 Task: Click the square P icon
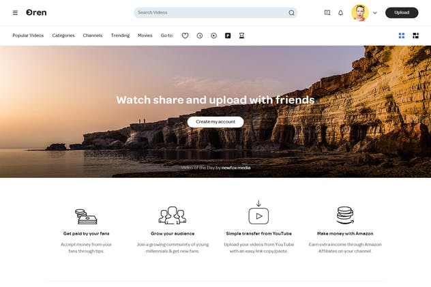tap(228, 35)
